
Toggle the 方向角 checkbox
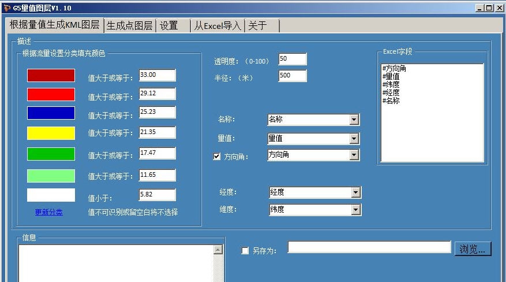coord(217,157)
